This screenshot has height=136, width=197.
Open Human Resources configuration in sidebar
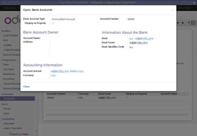[x=11, y=84]
